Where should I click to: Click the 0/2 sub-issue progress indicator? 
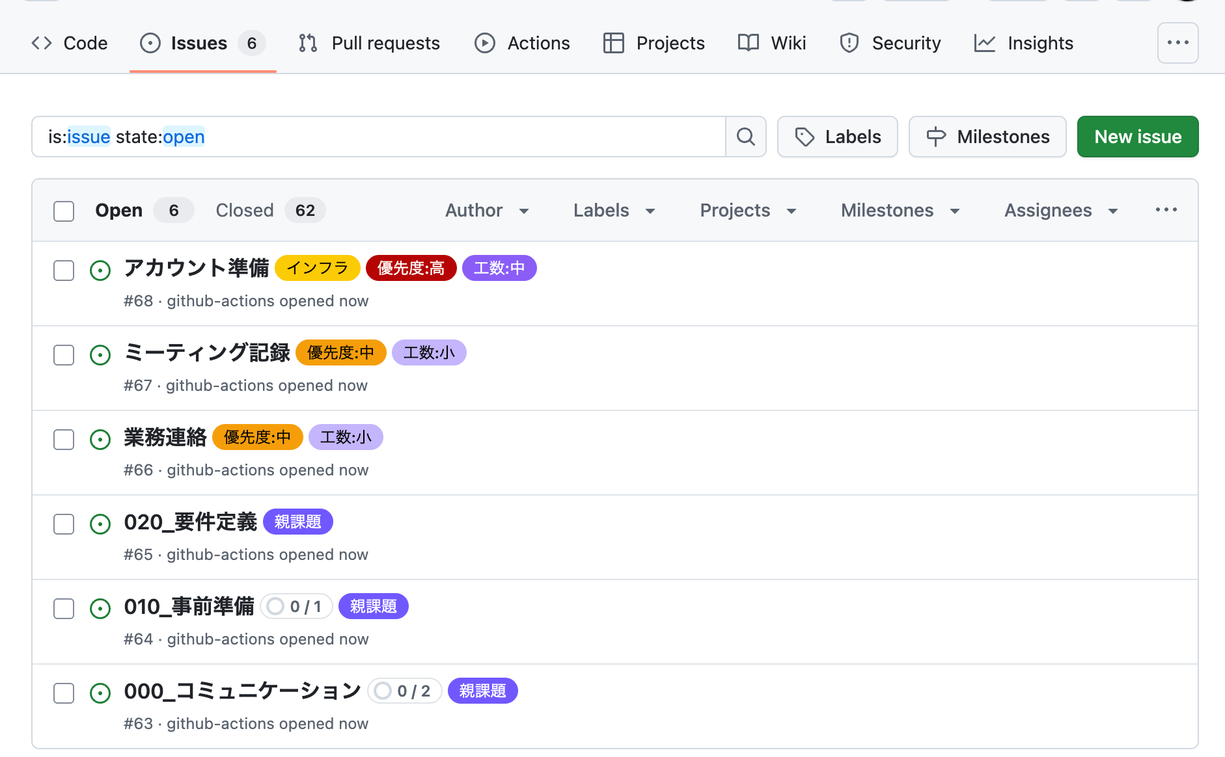click(x=404, y=691)
